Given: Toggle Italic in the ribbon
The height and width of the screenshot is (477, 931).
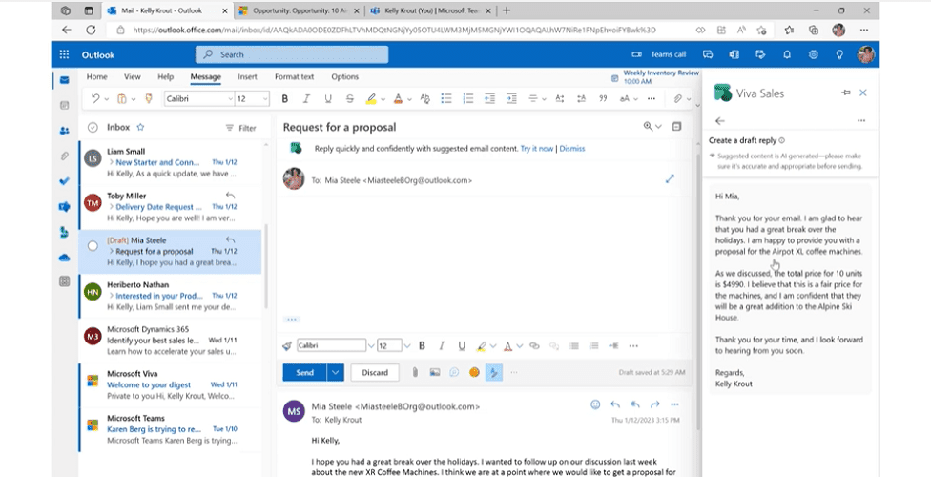Looking at the screenshot, I should point(306,99).
